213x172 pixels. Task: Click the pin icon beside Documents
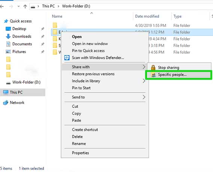(42, 44)
